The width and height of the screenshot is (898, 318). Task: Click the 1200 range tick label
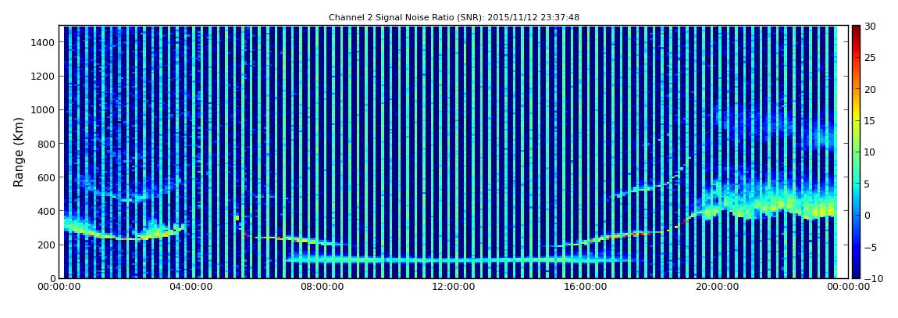coord(44,77)
